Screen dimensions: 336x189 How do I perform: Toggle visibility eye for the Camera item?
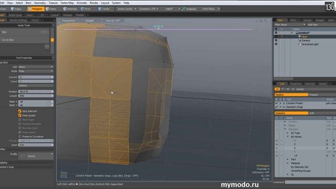coord(276,40)
